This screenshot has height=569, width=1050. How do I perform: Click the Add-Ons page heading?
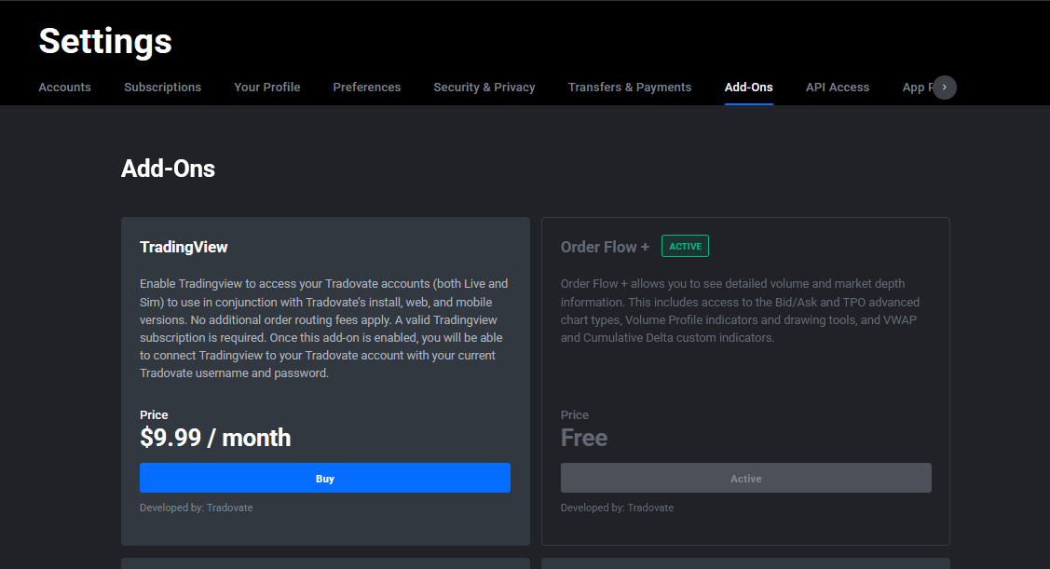(x=168, y=169)
